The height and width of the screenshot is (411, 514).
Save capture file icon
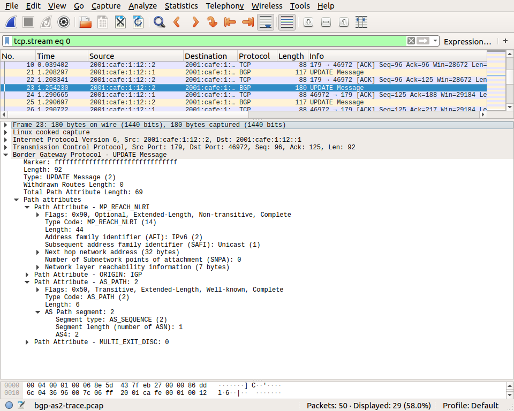coord(103,22)
